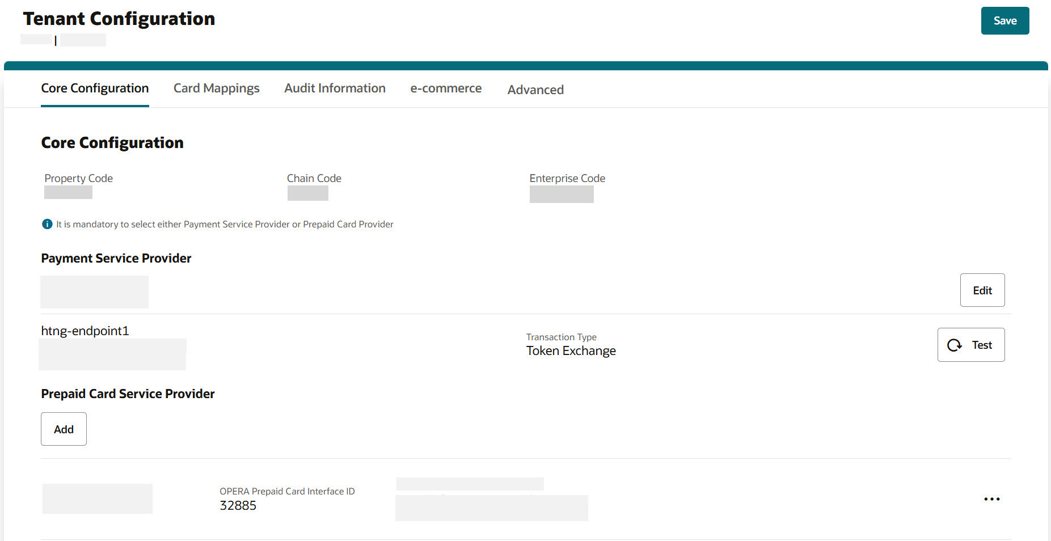Viewport: 1051px width, 541px height.
Task: Click the Property Code label
Action: click(x=79, y=178)
